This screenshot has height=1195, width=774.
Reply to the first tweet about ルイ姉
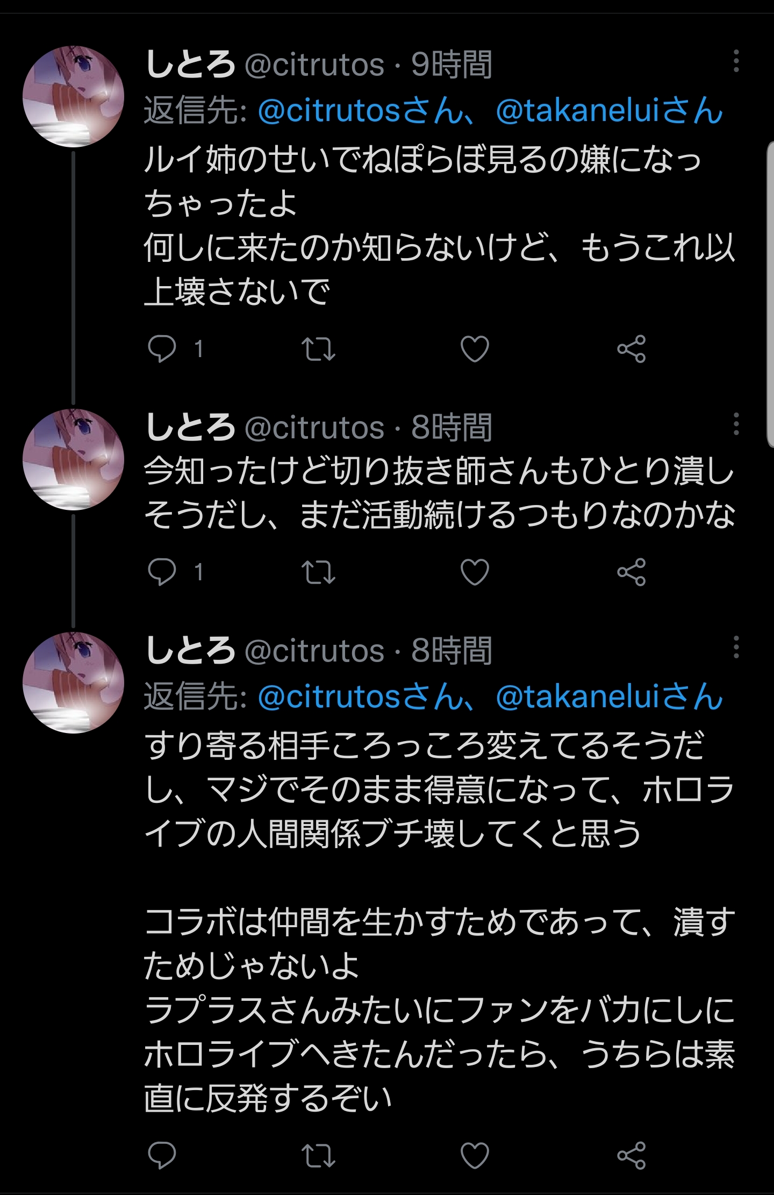click(x=162, y=348)
